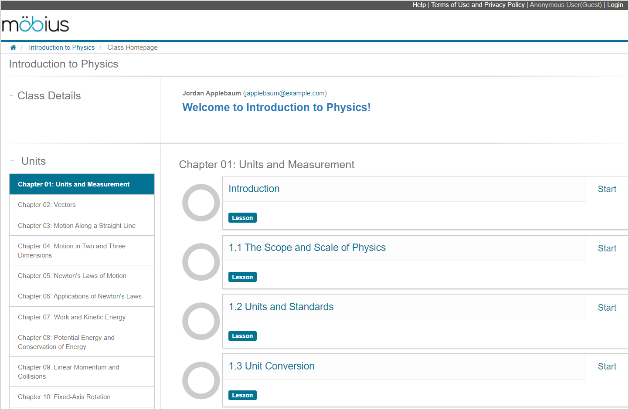Collapse the Class Details section

click(x=12, y=95)
